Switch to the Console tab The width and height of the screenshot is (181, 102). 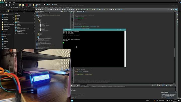(x=83, y=85)
